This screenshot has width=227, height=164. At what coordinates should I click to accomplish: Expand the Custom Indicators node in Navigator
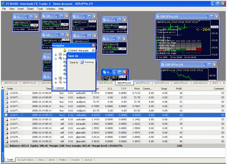[x=56, y=78]
